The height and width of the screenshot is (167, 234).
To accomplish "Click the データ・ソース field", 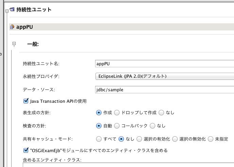I will pos(165,90).
